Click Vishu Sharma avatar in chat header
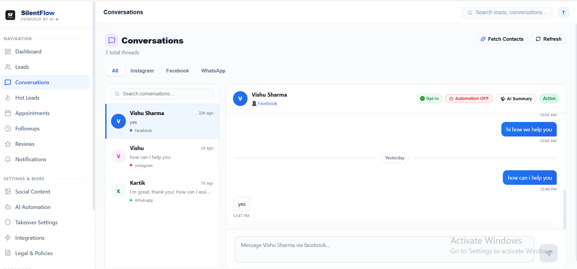 pos(240,99)
